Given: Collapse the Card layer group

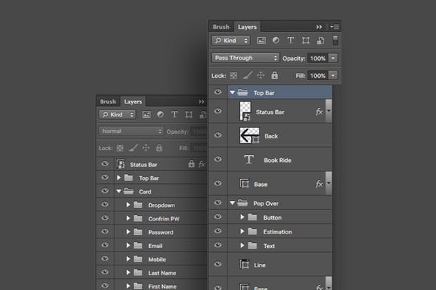Looking at the screenshot, I should [119, 191].
